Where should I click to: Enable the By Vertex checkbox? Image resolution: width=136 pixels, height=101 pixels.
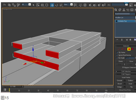coord(117,52)
